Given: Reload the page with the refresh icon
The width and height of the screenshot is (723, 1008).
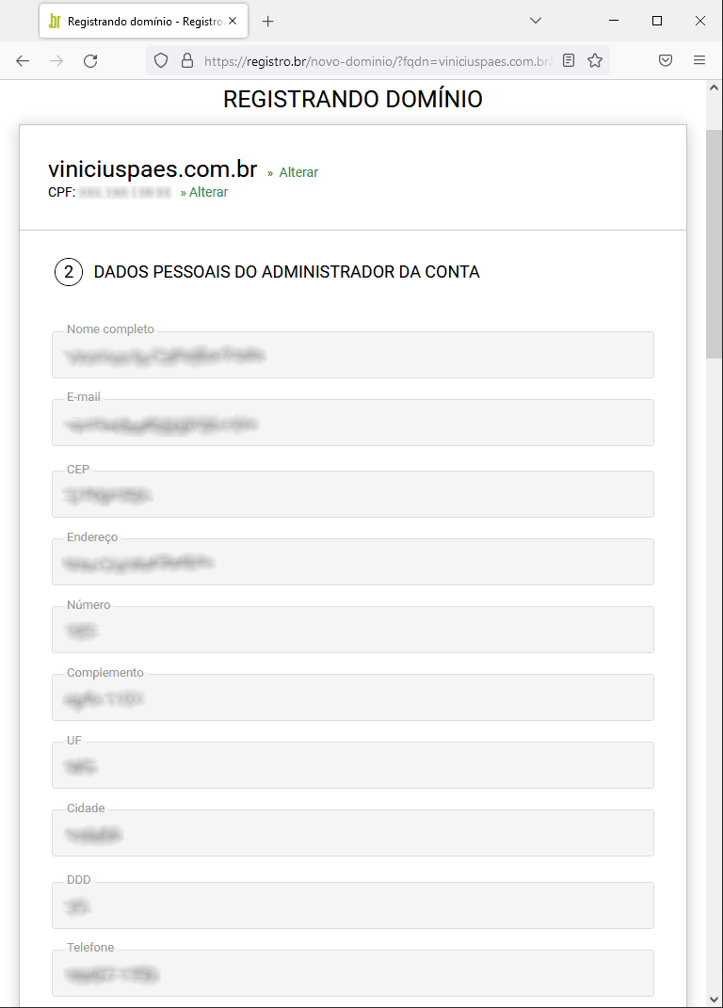Looking at the screenshot, I should 90,61.
